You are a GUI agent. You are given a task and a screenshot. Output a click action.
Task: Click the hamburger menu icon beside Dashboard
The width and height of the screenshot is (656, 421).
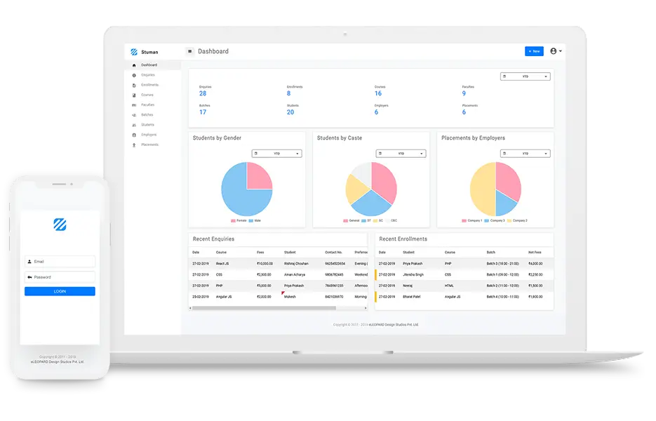click(189, 51)
